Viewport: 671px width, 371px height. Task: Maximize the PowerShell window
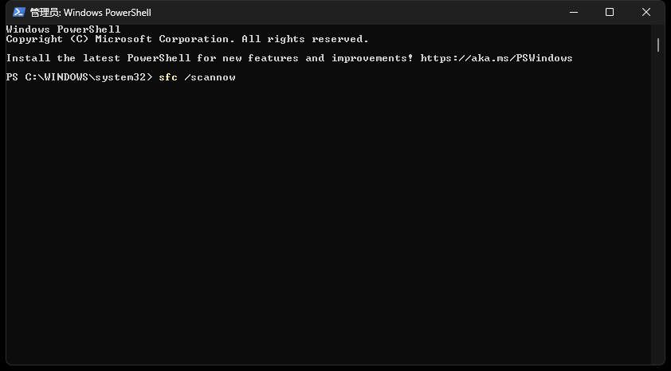(610, 13)
